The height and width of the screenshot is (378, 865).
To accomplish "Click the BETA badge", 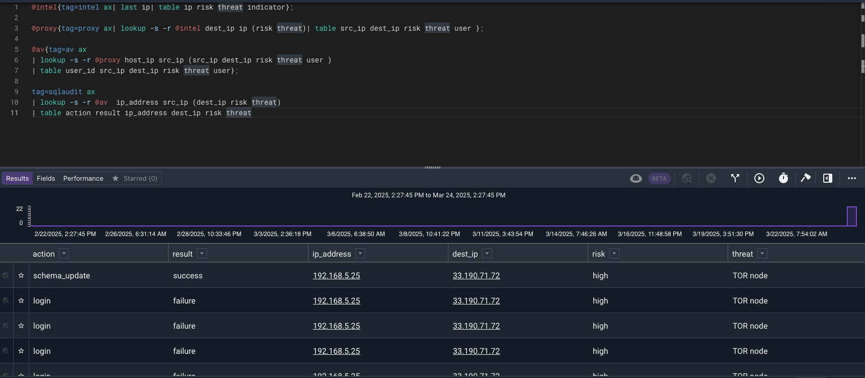I will coord(659,179).
